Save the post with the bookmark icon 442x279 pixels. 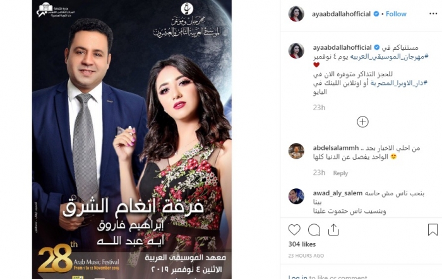click(433, 230)
